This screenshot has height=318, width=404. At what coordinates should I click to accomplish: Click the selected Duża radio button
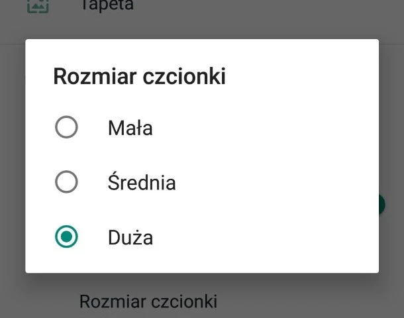66,237
